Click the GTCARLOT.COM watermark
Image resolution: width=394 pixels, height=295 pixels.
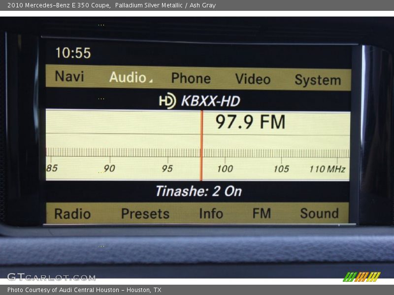pyautogui.click(x=51, y=277)
